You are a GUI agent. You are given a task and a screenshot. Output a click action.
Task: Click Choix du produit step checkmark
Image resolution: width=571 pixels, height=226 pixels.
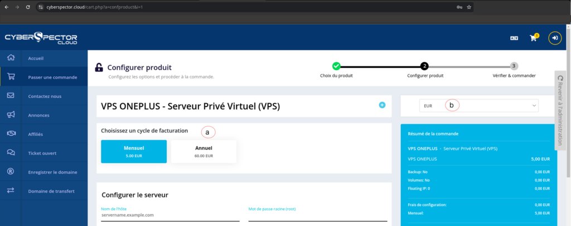(x=336, y=66)
